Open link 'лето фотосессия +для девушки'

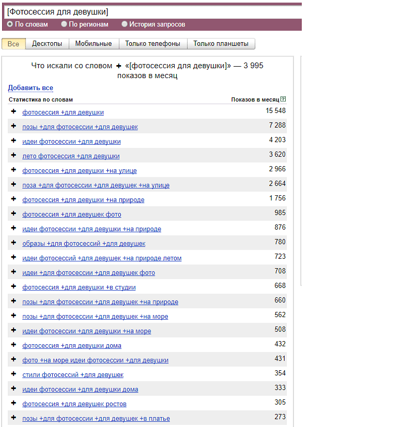[x=71, y=156]
